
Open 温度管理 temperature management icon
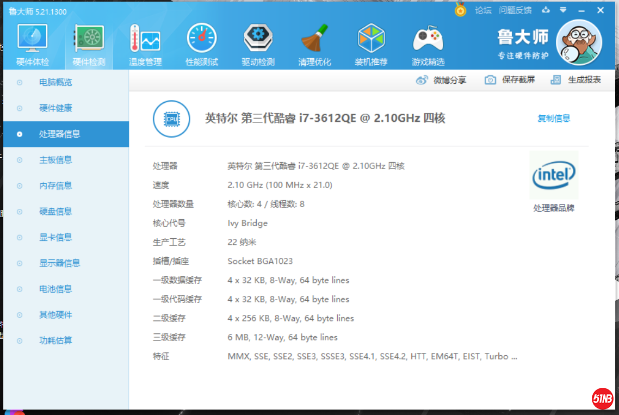pos(145,45)
